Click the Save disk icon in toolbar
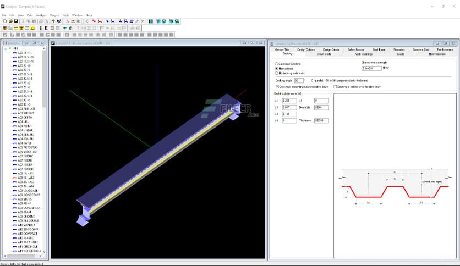The height and width of the screenshot is (266, 460). [16, 21]
